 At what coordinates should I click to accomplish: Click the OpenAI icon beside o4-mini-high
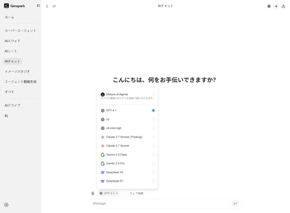103,128
